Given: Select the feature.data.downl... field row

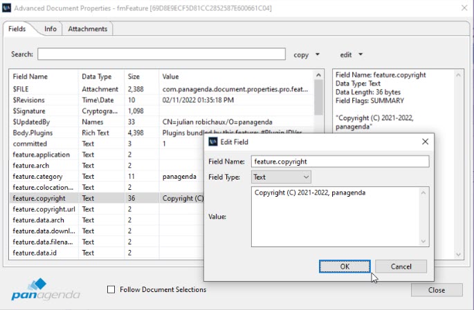Looking at the screenshot, I should pos(107,231).
